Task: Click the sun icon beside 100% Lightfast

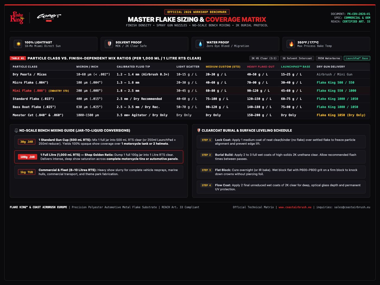Action: pyautogui.click(x=18, y=44)
